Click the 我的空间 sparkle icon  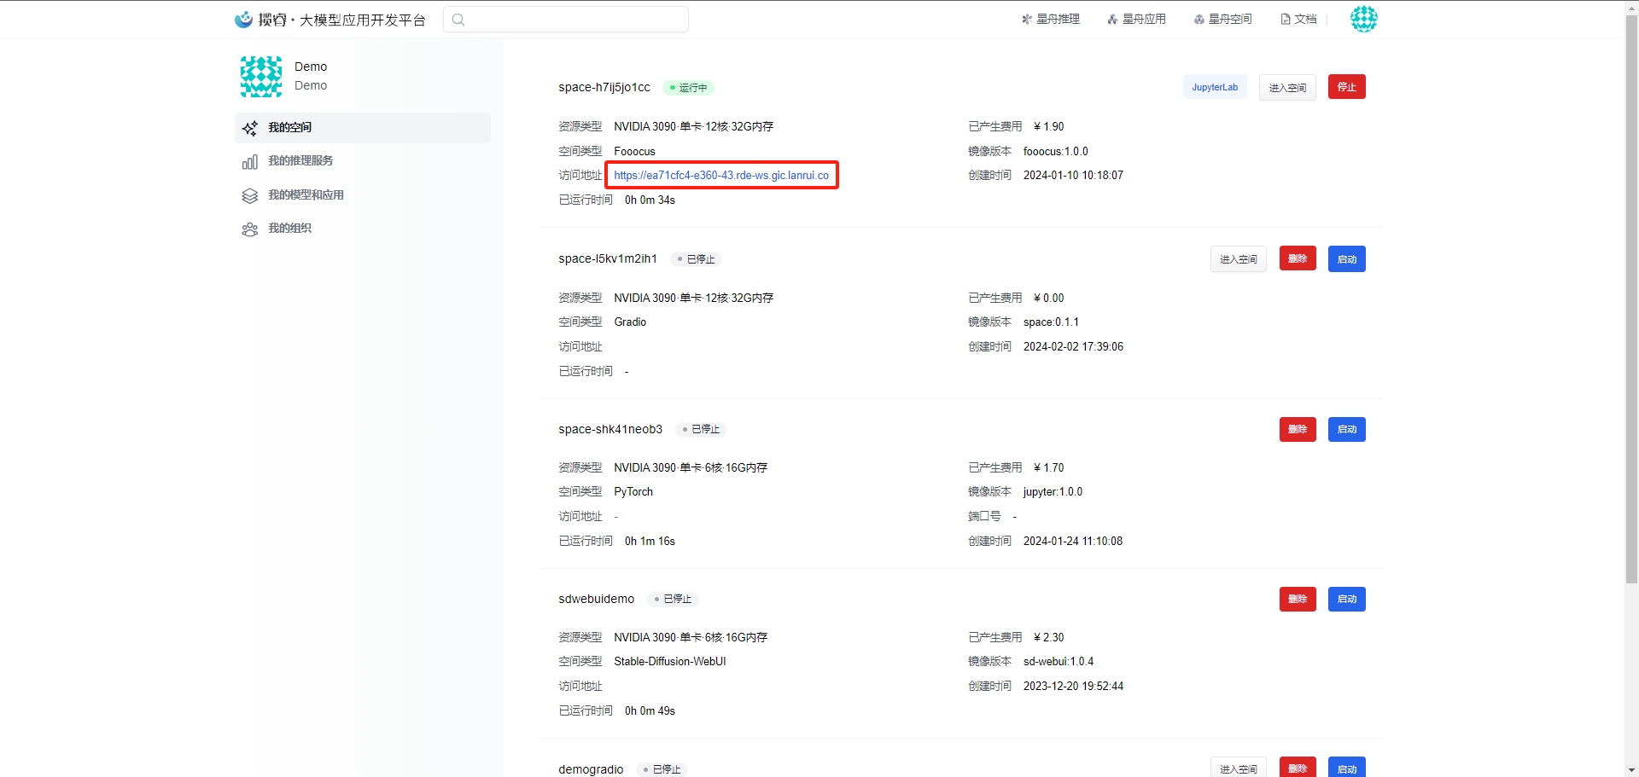tap(250, 128)
